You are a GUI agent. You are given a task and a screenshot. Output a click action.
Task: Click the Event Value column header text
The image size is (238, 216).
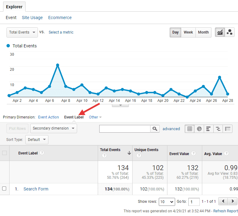179,154
